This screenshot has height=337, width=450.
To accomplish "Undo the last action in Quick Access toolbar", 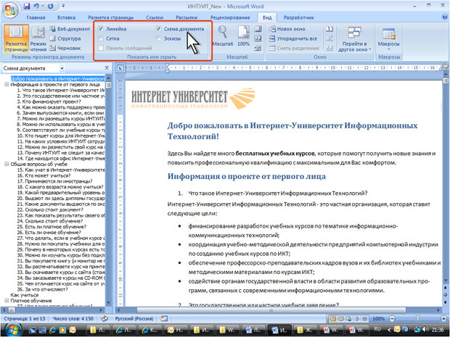I will (x=36, y=6).
